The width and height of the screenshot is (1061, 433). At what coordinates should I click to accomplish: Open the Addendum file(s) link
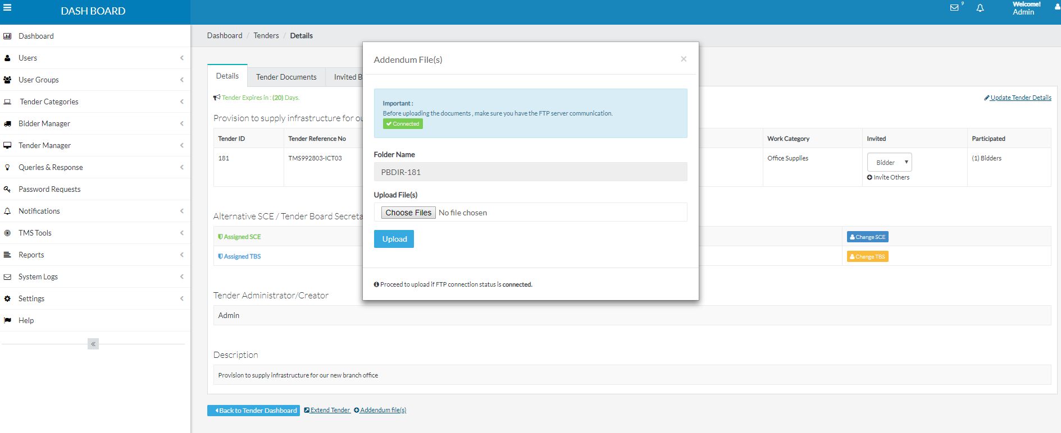380,410
